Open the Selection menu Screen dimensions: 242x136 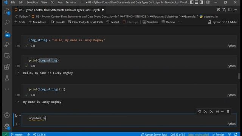[x=32, y=2]
